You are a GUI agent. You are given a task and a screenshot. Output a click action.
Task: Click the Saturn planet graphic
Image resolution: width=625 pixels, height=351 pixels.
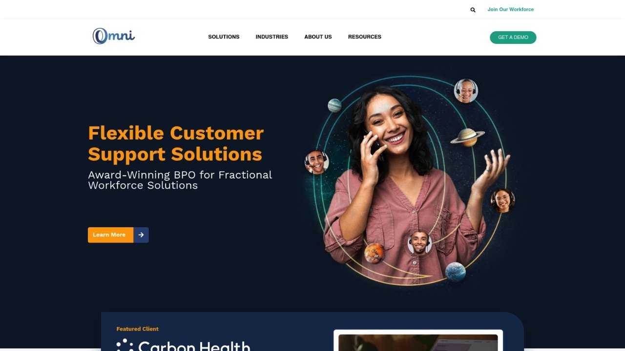467,137
